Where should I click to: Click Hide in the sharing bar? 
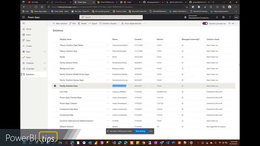[151, 131]
